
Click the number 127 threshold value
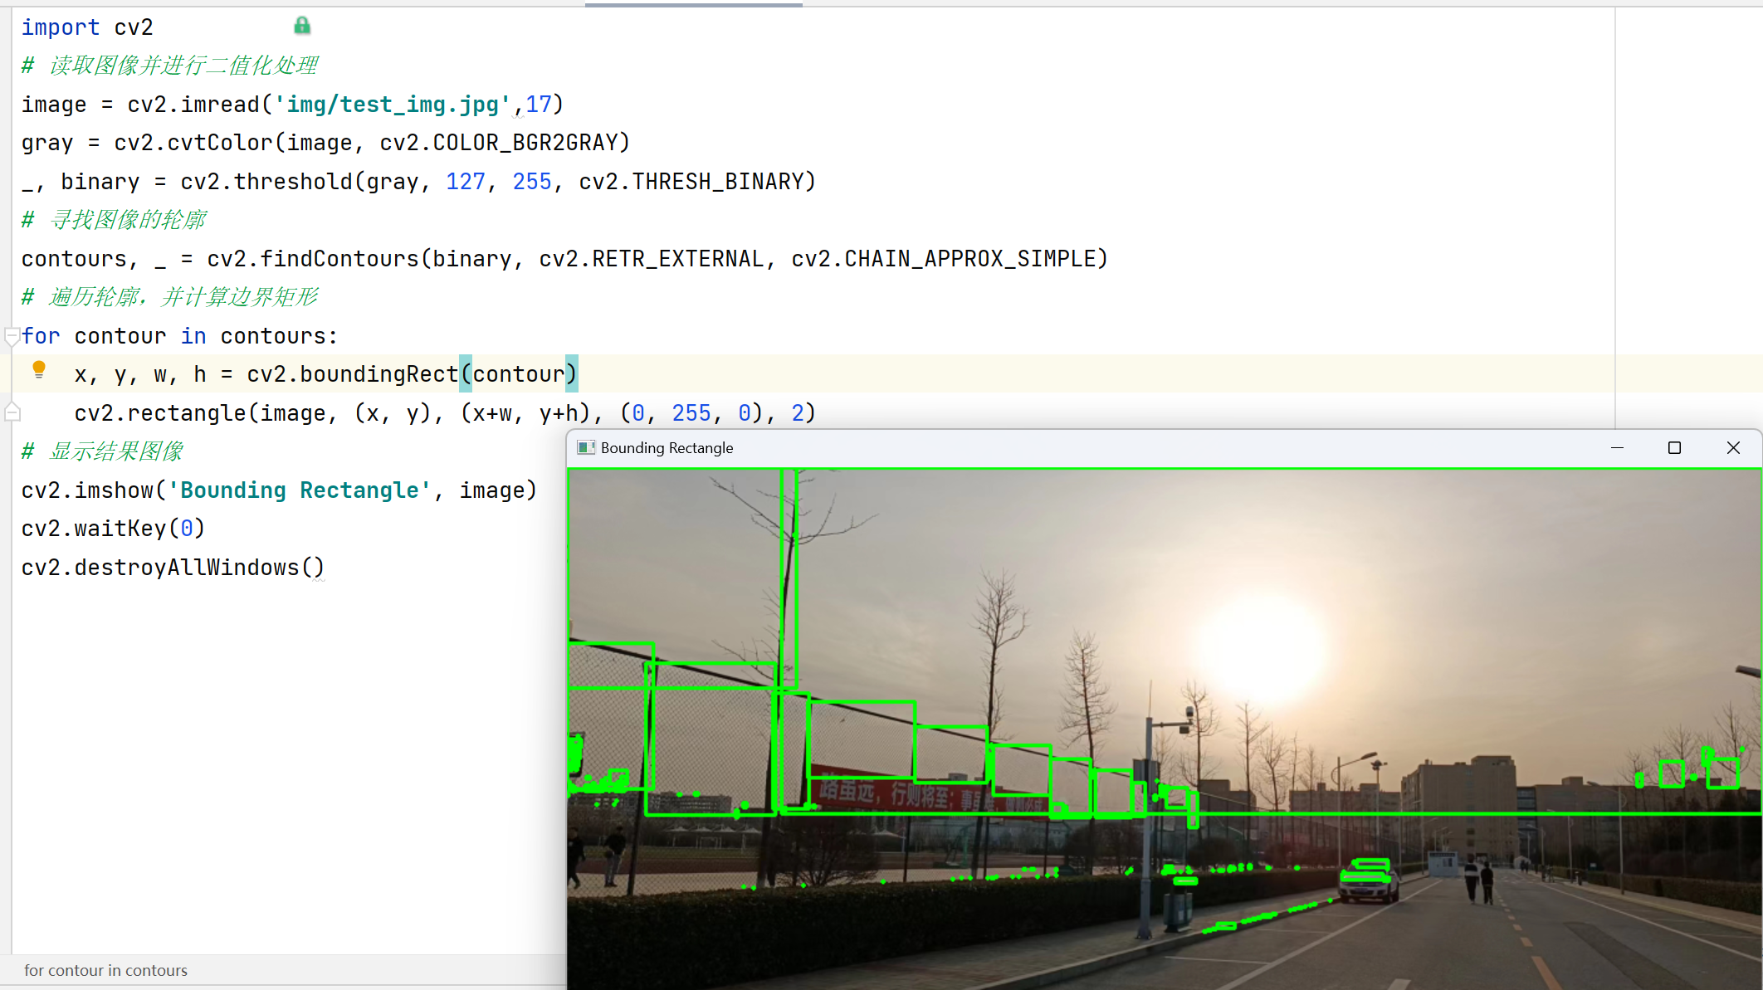465,182
